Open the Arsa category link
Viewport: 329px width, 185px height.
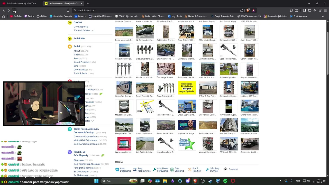coord(76,58)
